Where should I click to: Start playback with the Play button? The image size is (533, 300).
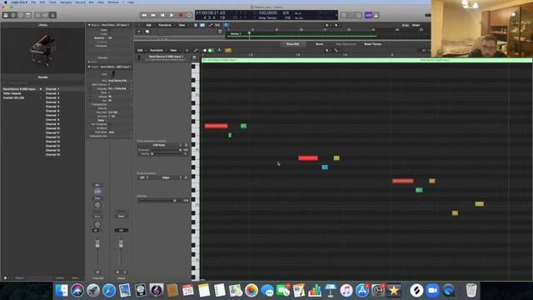(x=172, y=15)
